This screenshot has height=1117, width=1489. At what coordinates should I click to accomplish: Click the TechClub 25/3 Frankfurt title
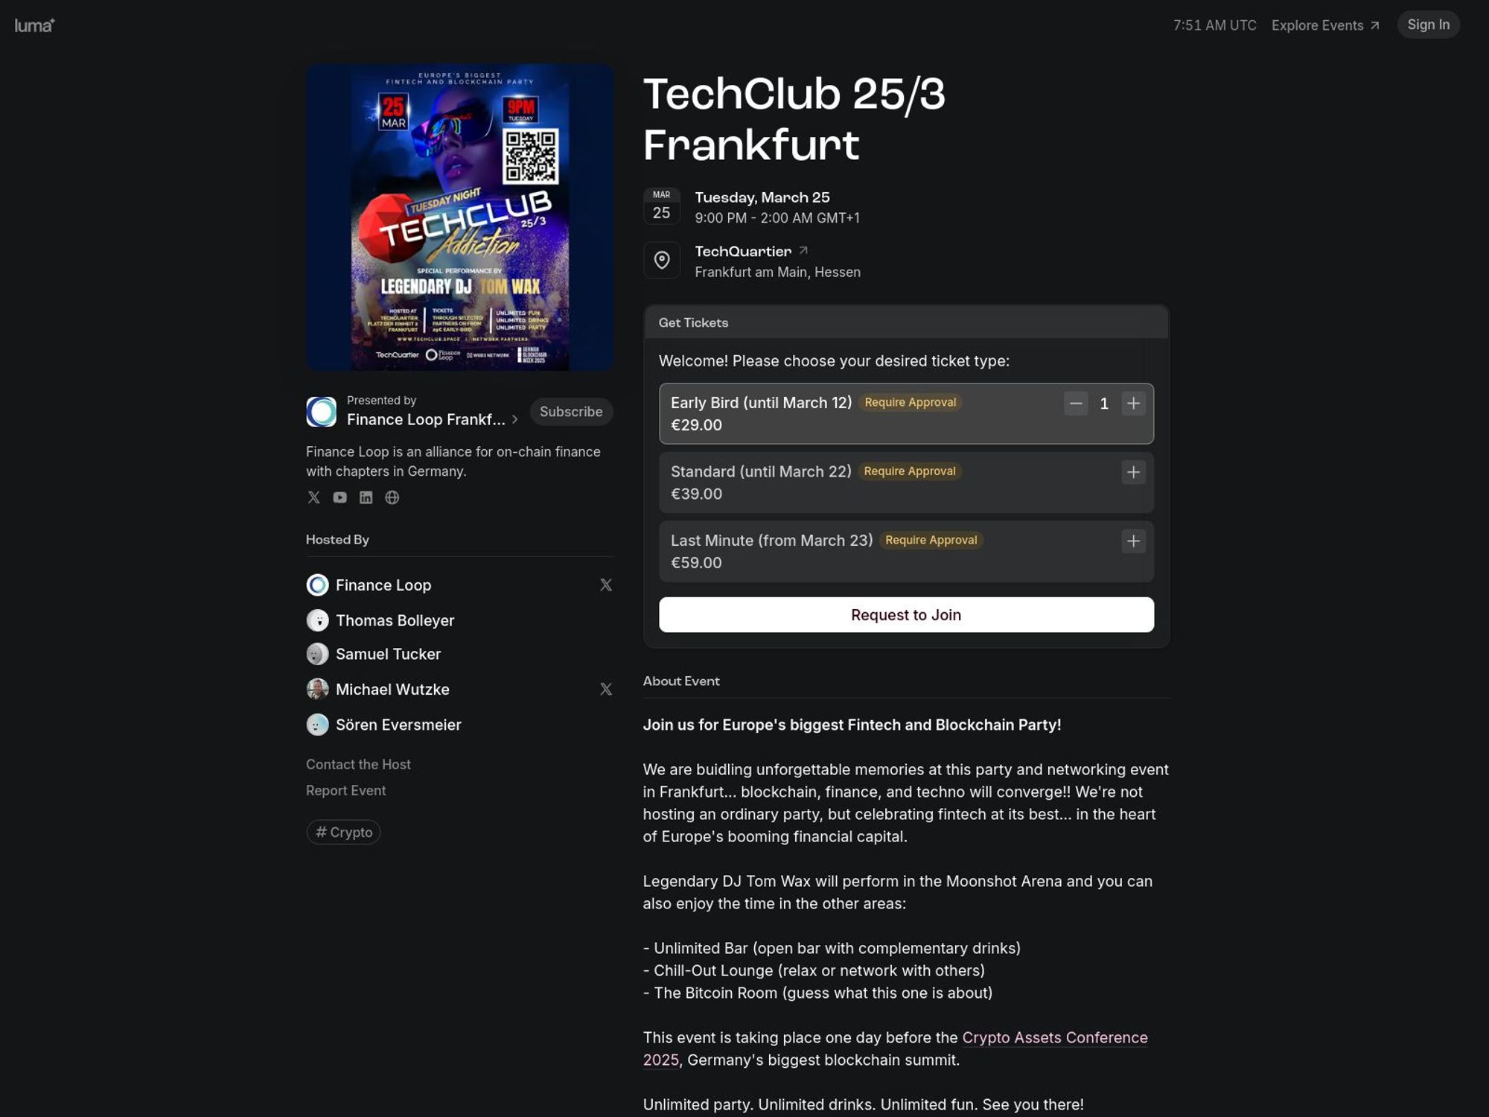(794, 119)
